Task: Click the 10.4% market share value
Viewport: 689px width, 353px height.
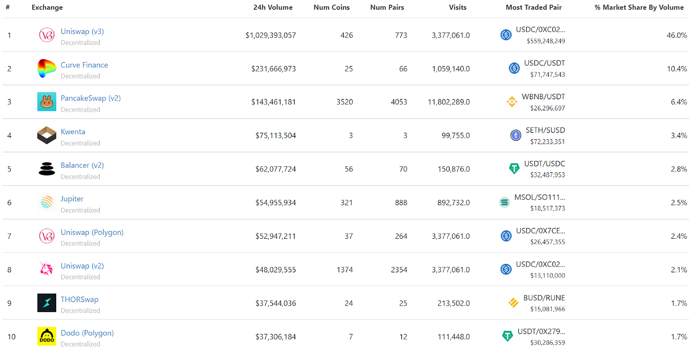Action: 677,69
